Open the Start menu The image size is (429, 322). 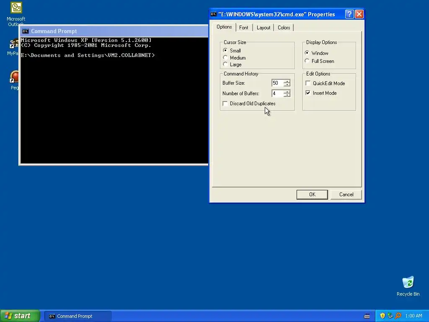pyautogui.click(x=20, y=316)
